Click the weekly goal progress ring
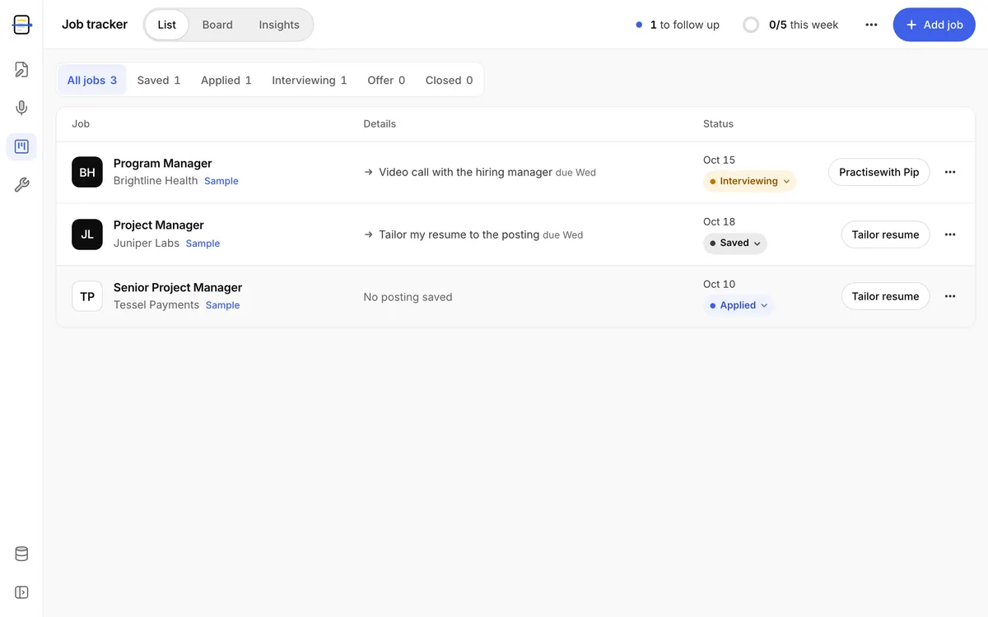This screenshot has height=617, width=988. tap(751, 25)
